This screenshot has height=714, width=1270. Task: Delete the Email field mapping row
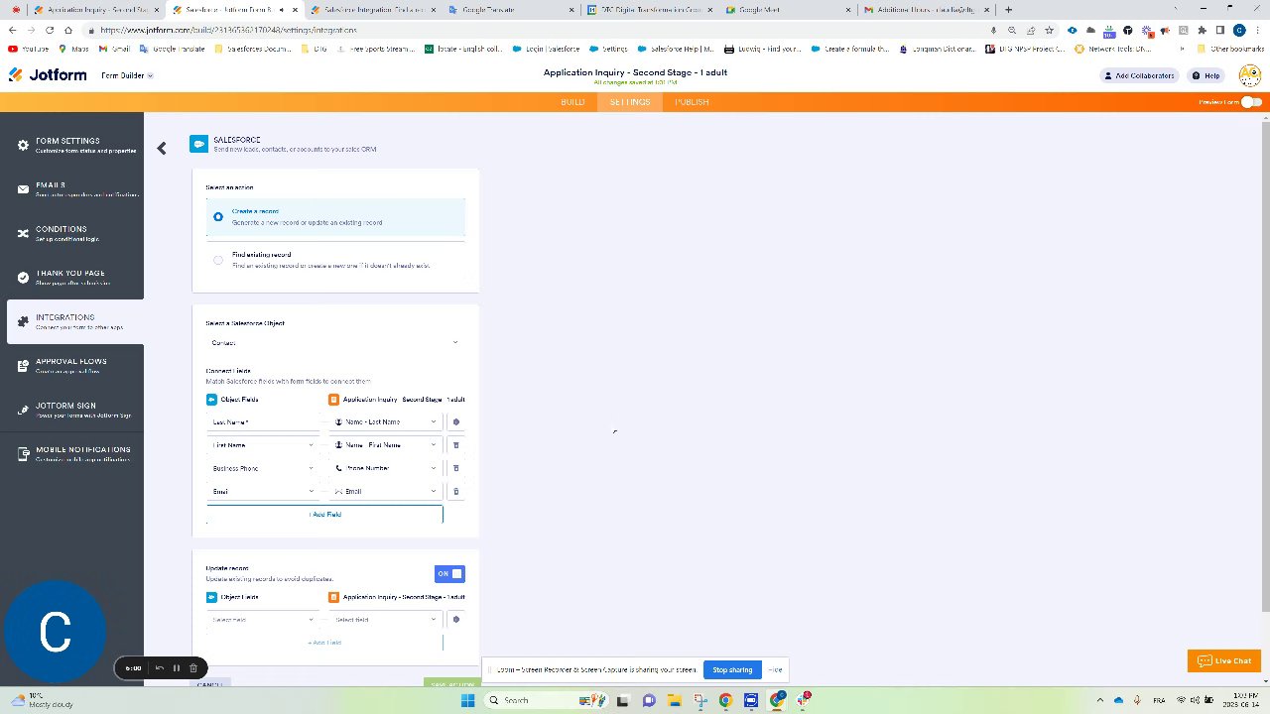tap(456, 491)
